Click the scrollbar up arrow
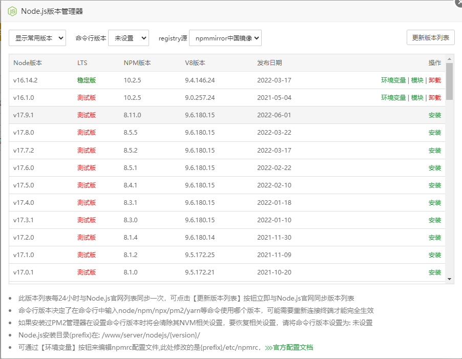 (x=449, y=59)
